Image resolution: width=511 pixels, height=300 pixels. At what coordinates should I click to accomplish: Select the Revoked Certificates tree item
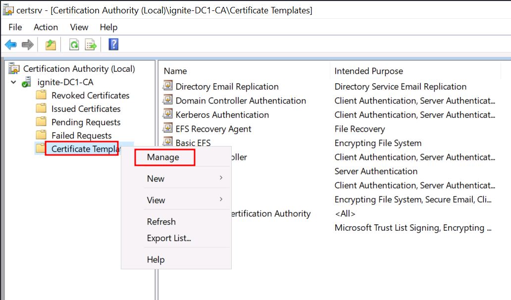pyautogui.click(x=90, y=96)
